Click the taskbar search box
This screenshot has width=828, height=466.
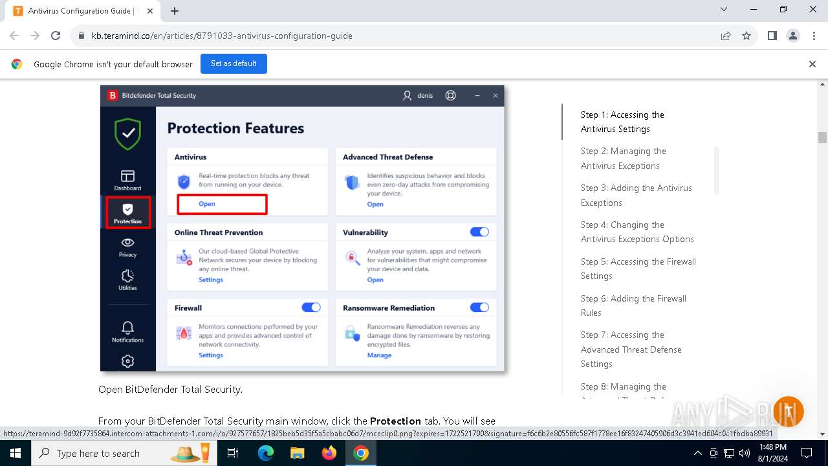click(125, 453)
